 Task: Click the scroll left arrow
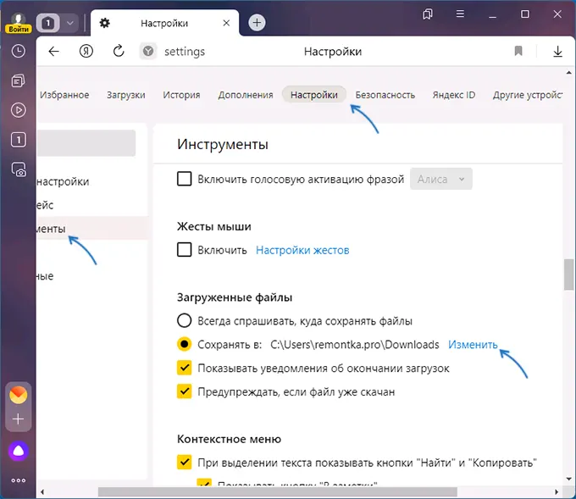tap(42, 491)
